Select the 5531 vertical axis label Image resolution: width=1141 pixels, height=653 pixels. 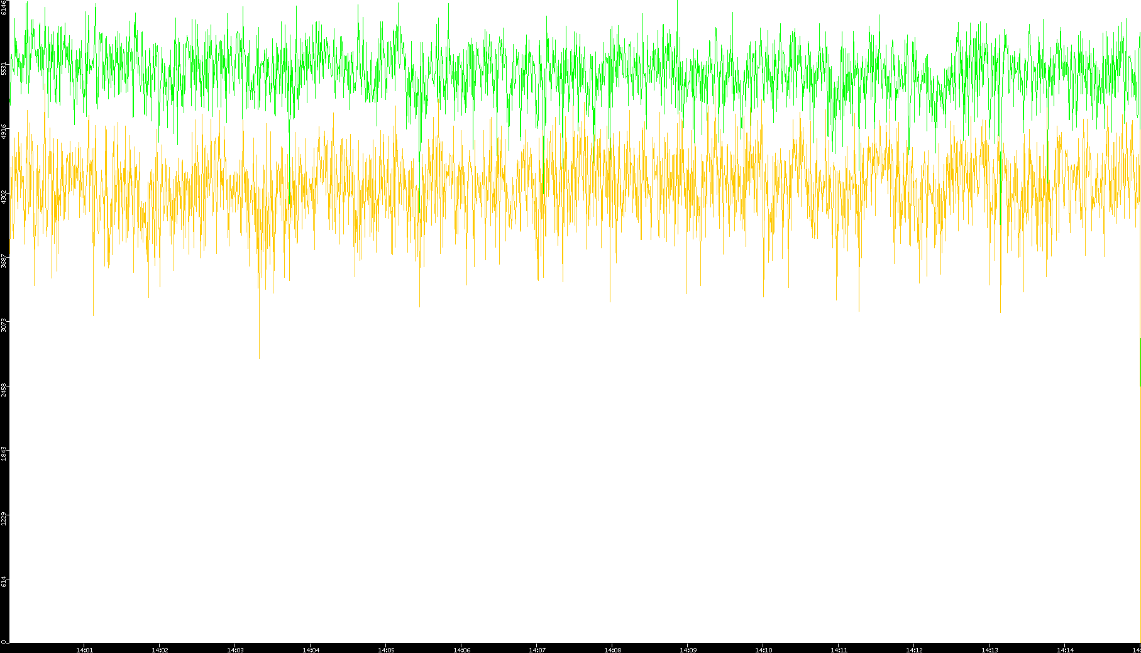[x=4, y=68]
